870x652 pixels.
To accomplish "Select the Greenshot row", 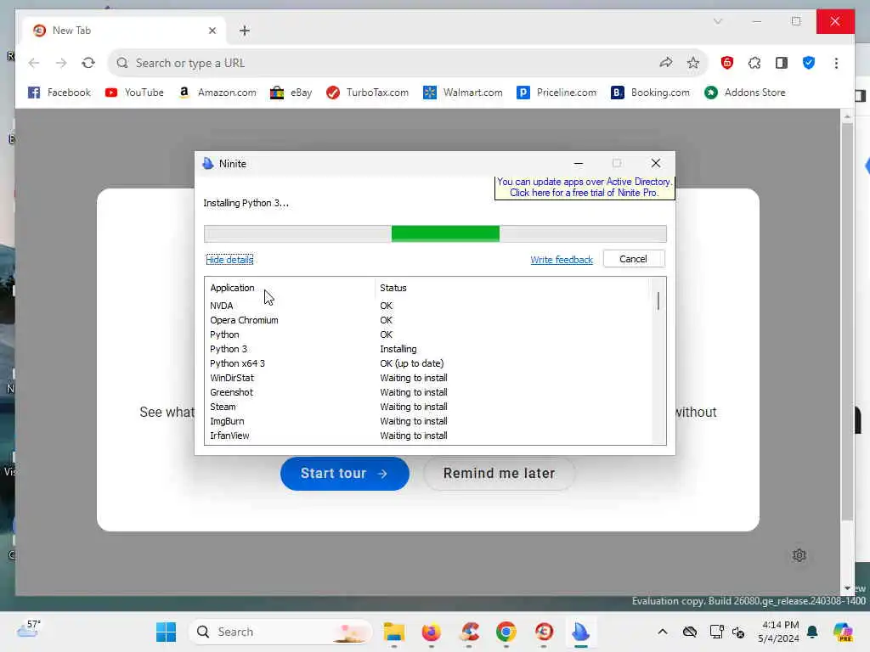I will 427,392.
